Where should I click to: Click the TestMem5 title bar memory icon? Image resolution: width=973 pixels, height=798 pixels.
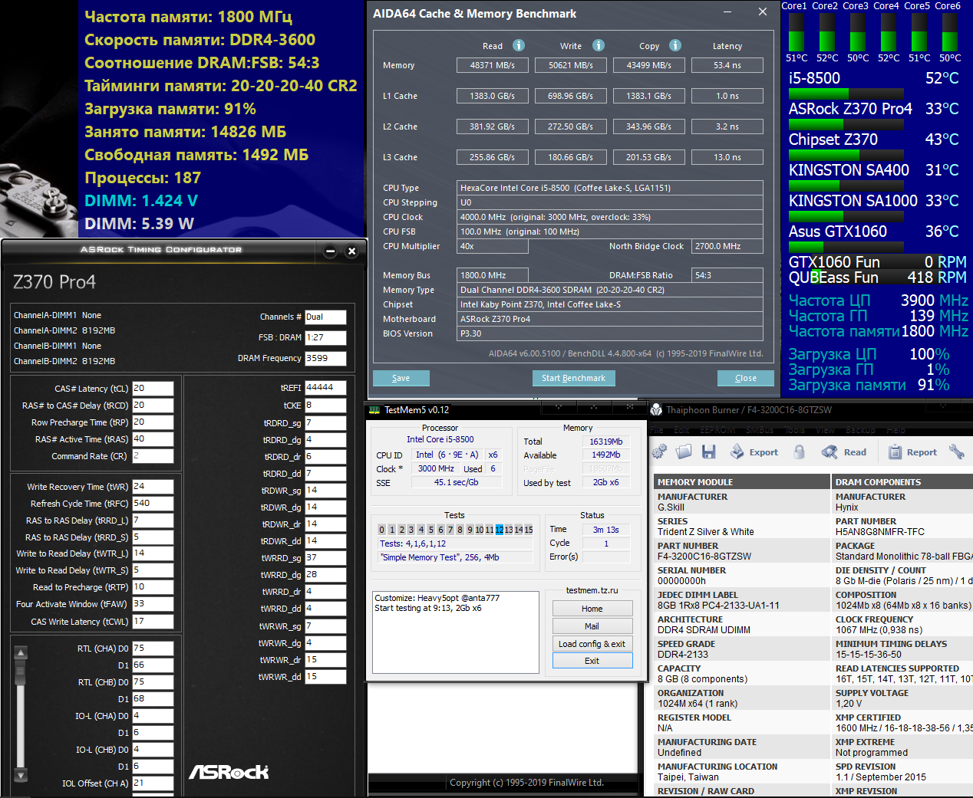[x=374, y=410]
